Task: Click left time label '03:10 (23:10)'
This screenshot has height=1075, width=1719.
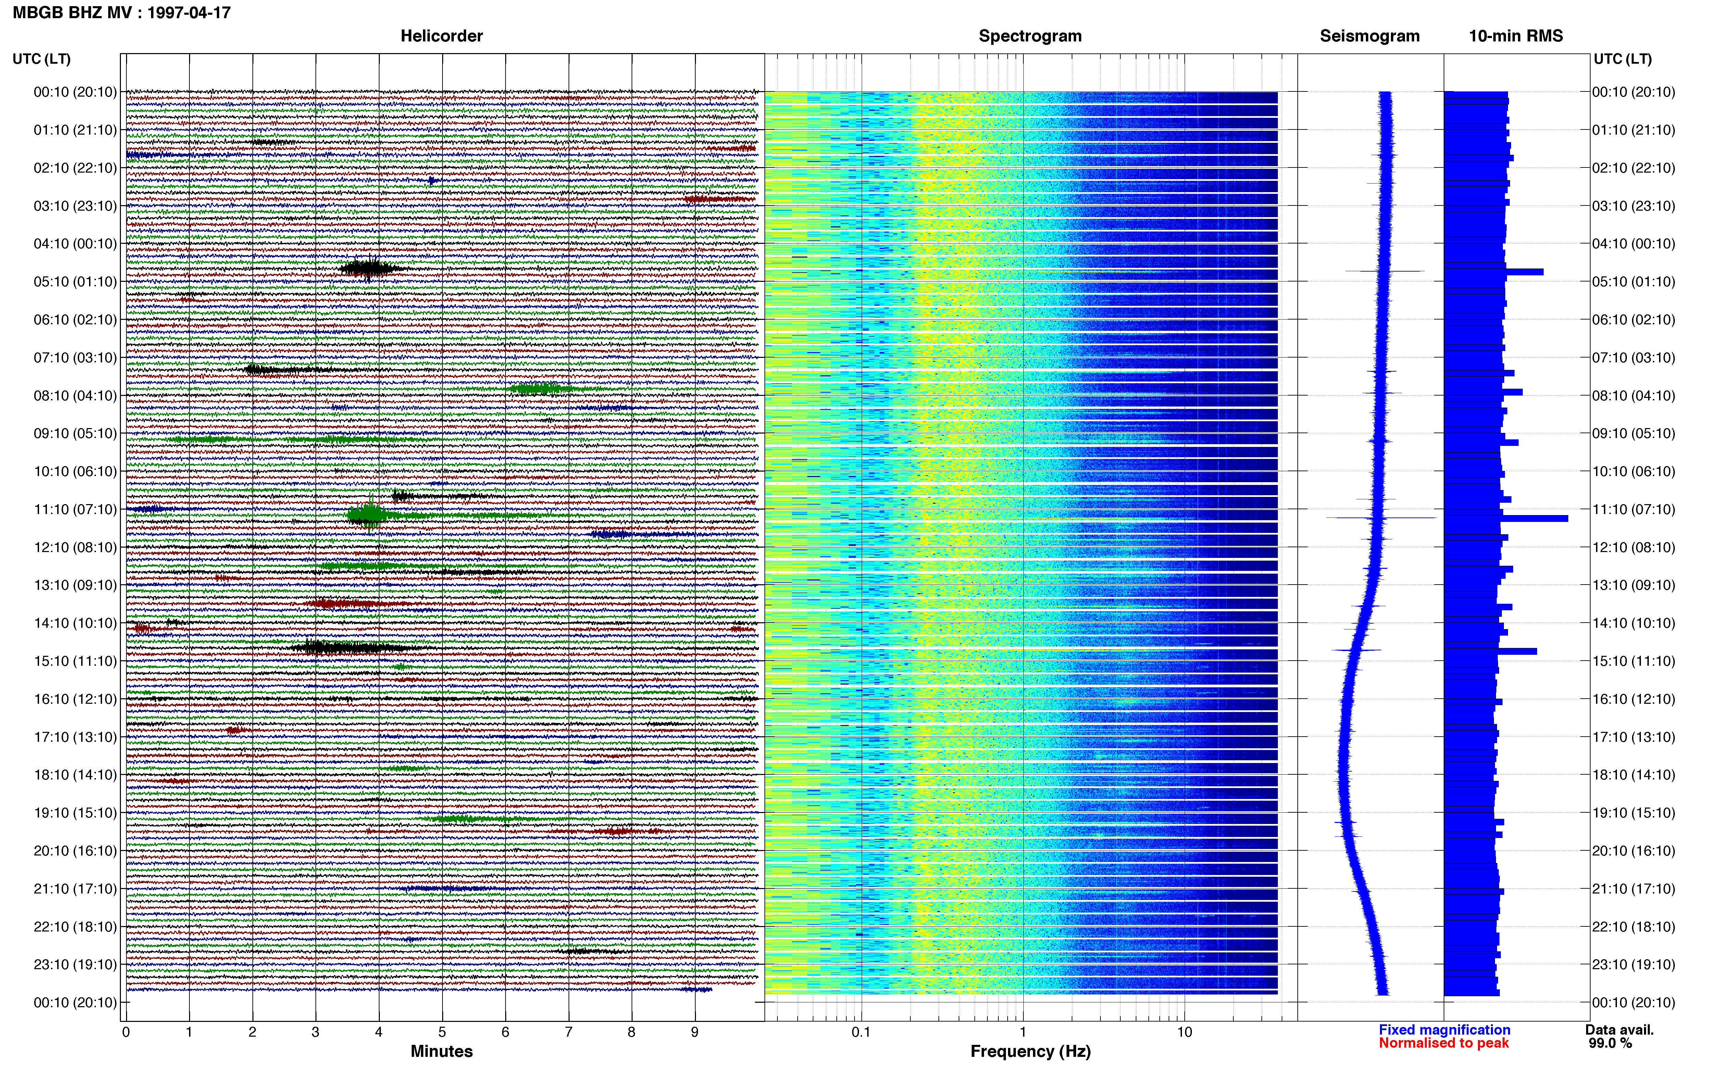Action: 75,206
